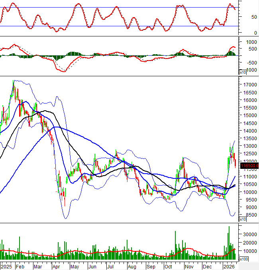The height and width of the screenshot is (270, 259).
Task: Click the price candle peak above 17000
Action: tap(13, 82)
